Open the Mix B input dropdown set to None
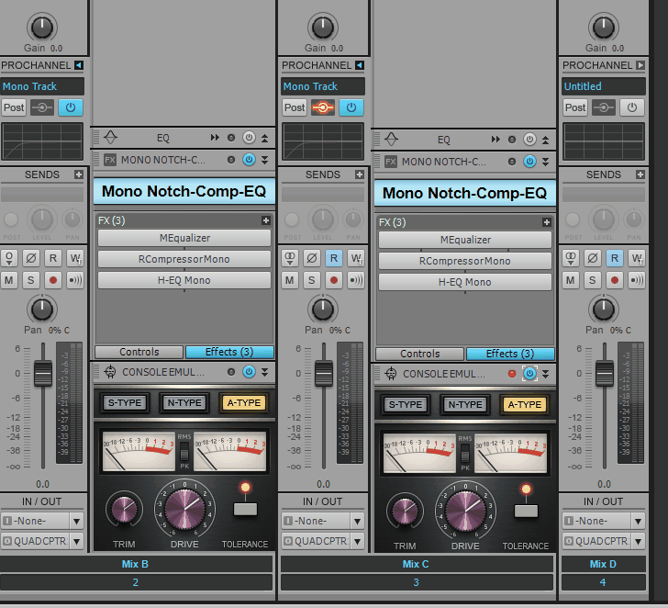The width and height of the screenshot is (668, 608). [42, 521]
